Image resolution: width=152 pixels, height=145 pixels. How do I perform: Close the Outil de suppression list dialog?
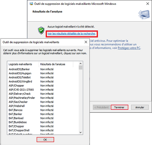tap(86, 42)
